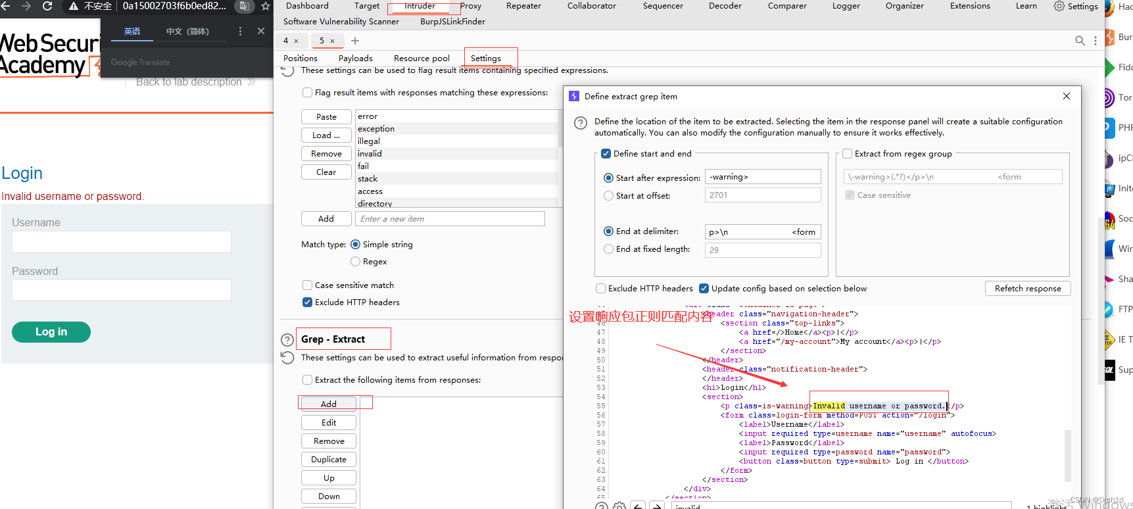Open the Fid bookmark on the right edge
Screen dimensions: 1133x509
coord(1119,67)
